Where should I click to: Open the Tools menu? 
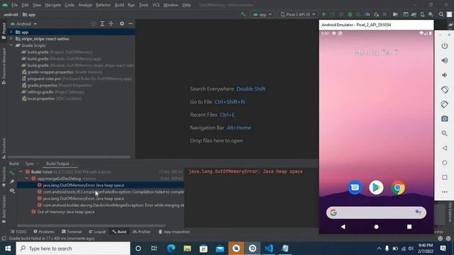coord(143,5)
